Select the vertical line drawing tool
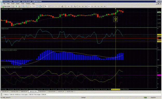Image resolution: width=162 pixels, height=99 pixels. point(53,7)
